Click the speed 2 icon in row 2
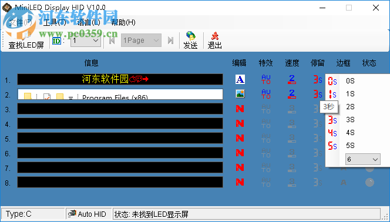This screenshot has height=222, width=390. click(x=292, y=94)
